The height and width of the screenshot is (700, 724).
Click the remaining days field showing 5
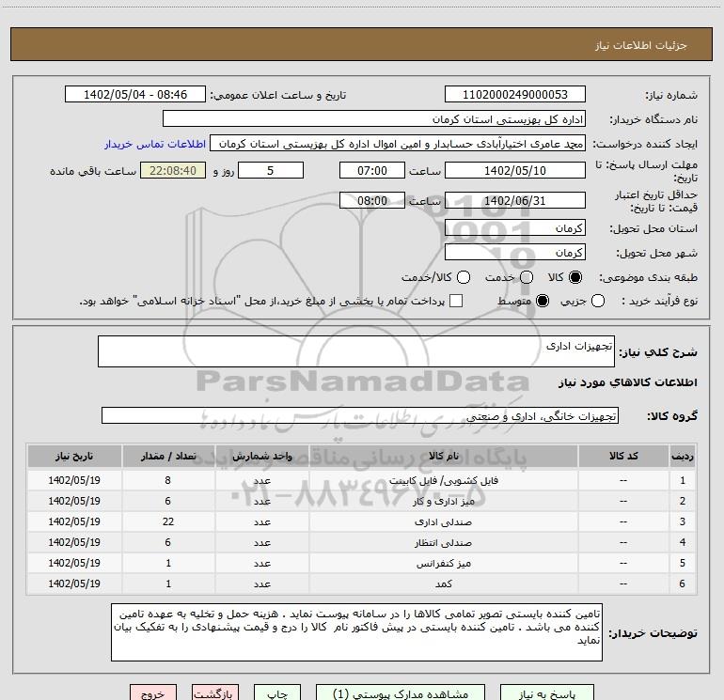[271, 170]
